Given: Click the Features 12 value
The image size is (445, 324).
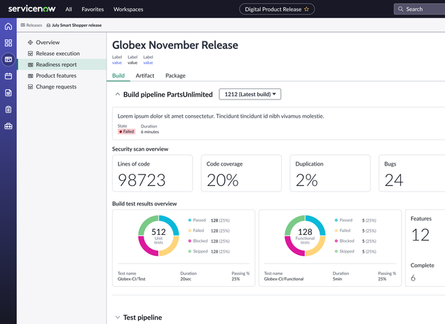Looking at the screenshot, I should point(420,235).
